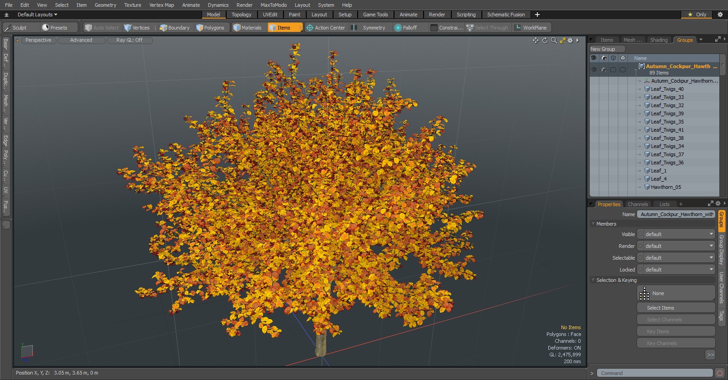The width and height of the screenshot is (728, 380).
Task: Open the layout settings gear in the top bar
Action: (x=720, y=15)
